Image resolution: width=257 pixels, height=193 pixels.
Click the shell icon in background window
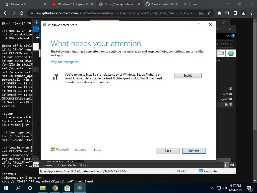coord(231,53)
